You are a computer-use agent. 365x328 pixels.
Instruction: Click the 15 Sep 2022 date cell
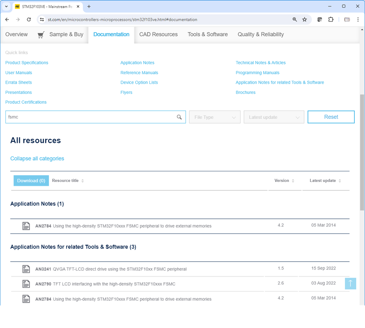(x=324, y=268)
